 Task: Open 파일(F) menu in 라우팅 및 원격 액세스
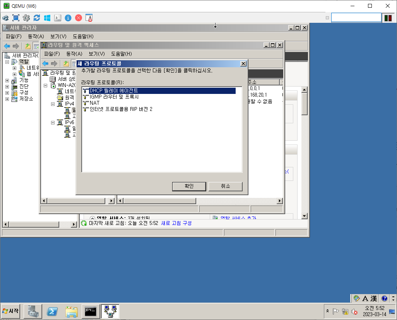[x=52, y=54]
